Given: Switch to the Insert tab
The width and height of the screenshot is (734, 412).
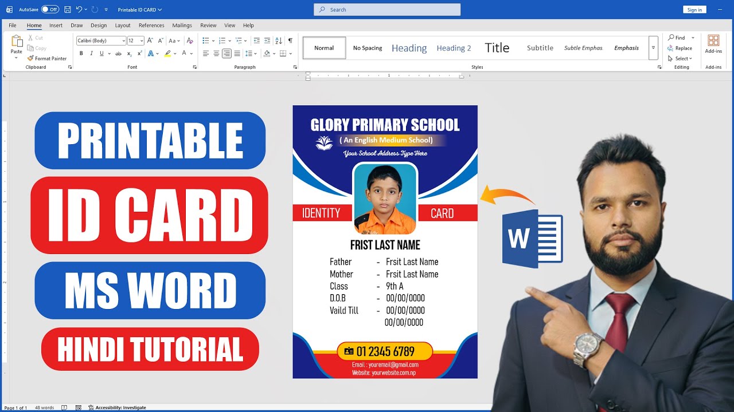Looking at the screenshot, I should [x=56, y=25].
